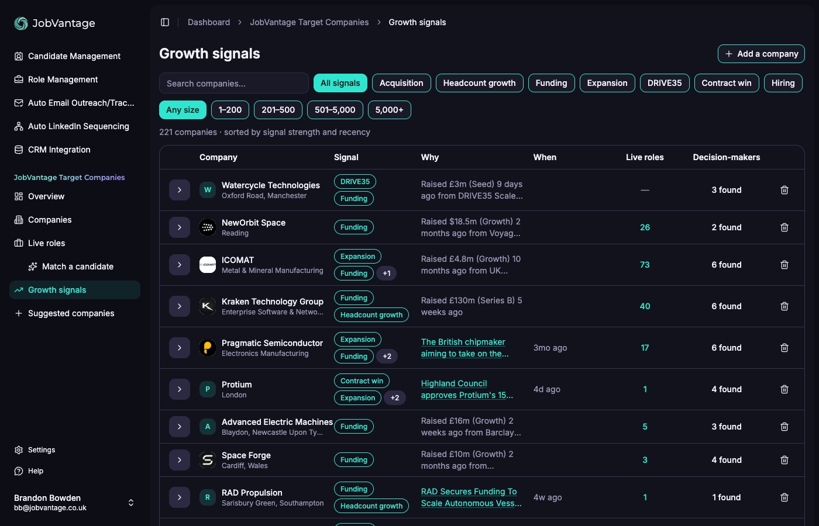Trash the RAD Propulsion entry
The height and width of the screenshot is (526, 819).
click(x=784, y=497)
